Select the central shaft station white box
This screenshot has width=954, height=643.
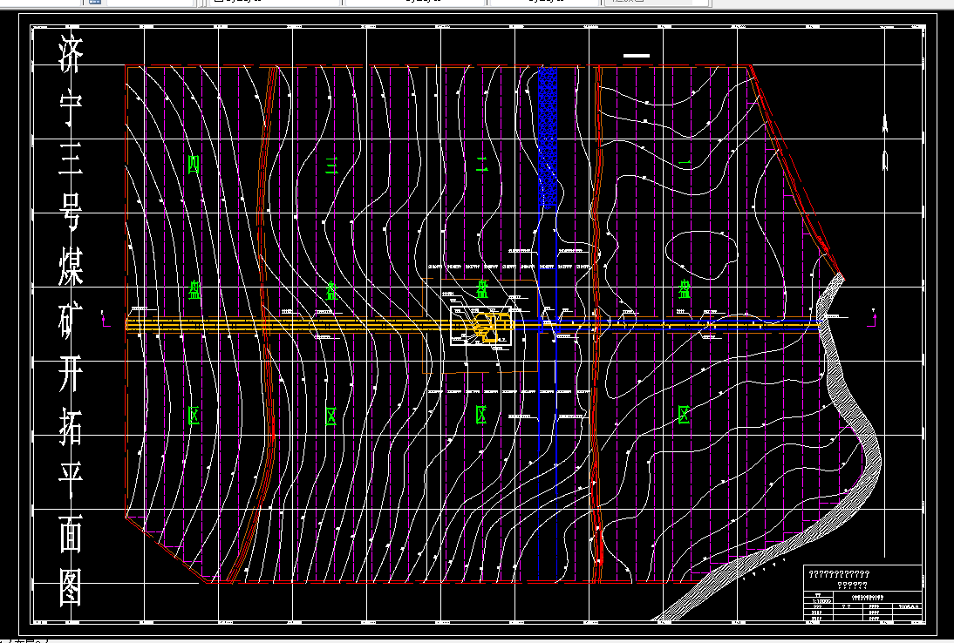(482, 325)
